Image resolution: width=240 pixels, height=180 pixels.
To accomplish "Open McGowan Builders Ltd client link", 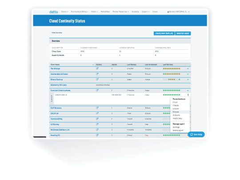I will [x=60, y=130].
